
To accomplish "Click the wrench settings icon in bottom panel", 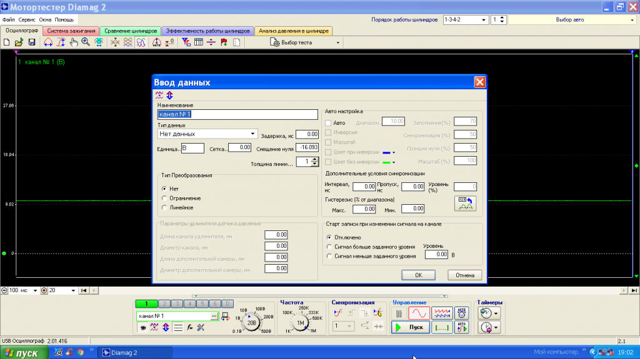I will click(x=201, y=327).
